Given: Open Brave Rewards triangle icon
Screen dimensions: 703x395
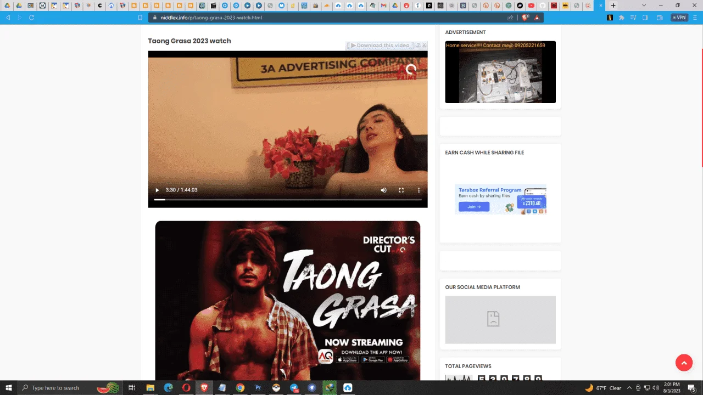Looking at the screenshot, I should 537,18.
